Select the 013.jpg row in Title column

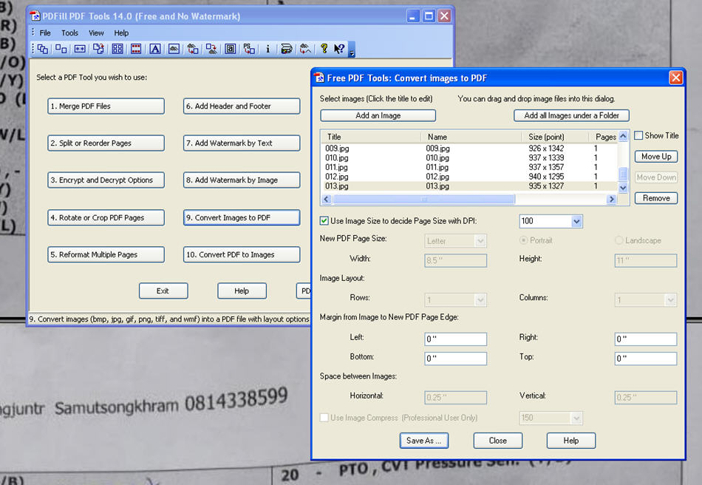point(337,186)
